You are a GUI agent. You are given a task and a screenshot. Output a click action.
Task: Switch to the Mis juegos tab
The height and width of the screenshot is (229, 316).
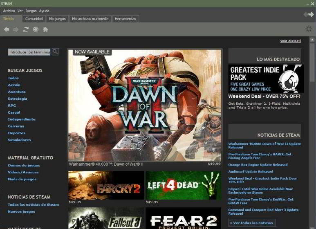click(58, 19)
